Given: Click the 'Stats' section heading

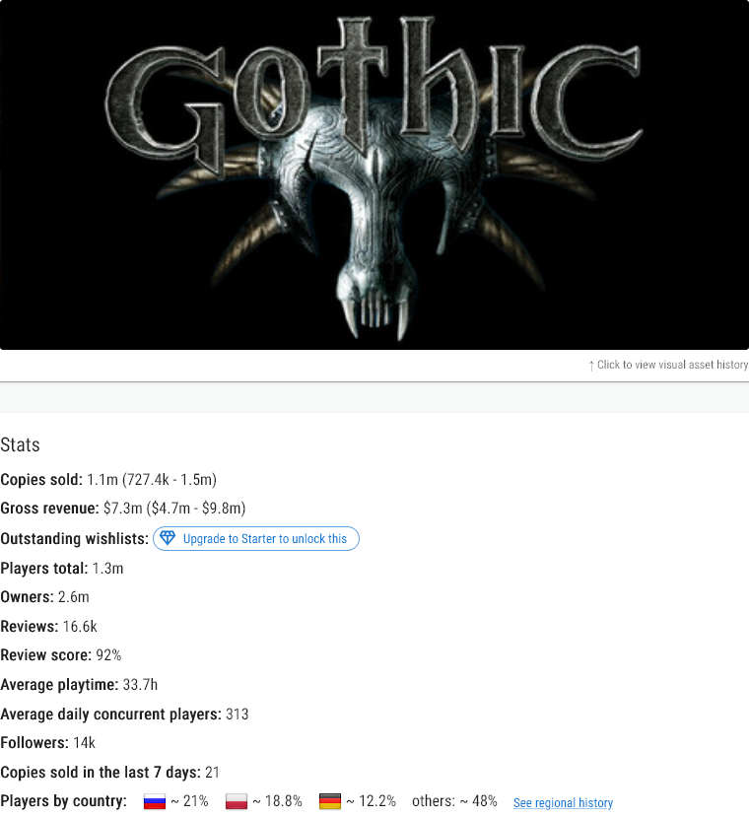Looking at the screenshot, I should click(x=20, y=445).
